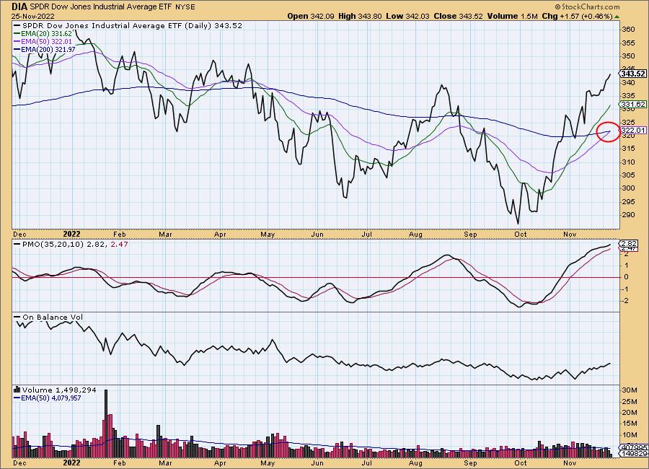Click the NYSE exchange label
649x469 pixels.
click(185, 7)
